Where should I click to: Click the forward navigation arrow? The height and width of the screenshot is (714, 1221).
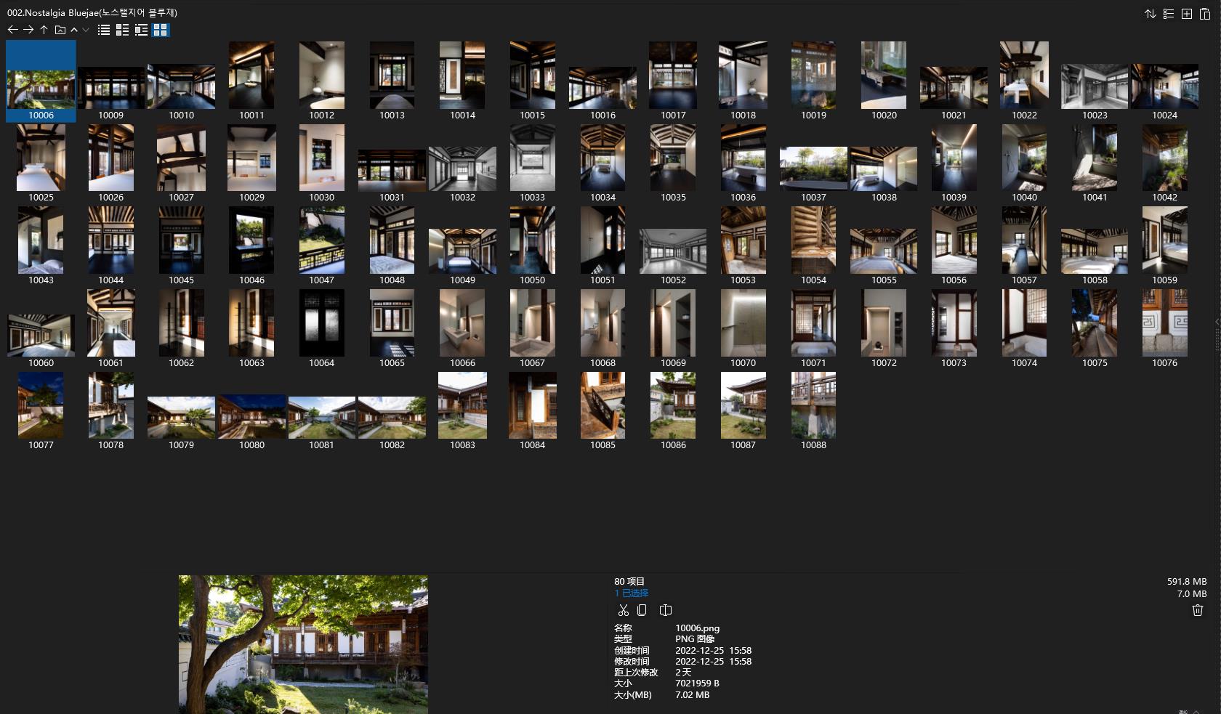tap(28, 30)
